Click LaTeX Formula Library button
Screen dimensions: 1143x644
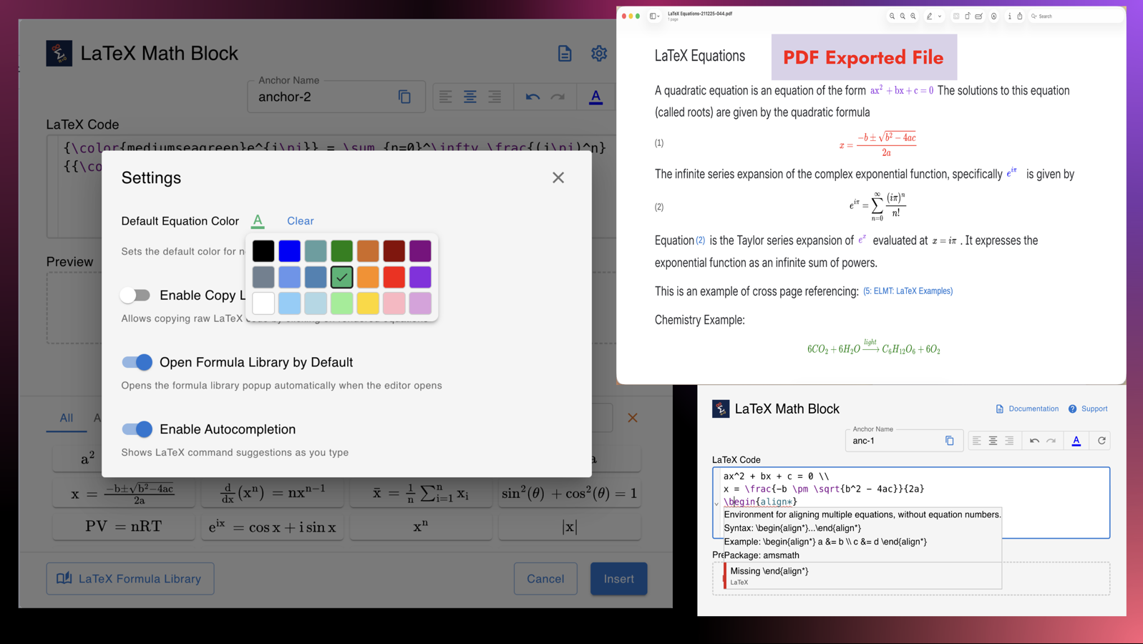point(130,578)
